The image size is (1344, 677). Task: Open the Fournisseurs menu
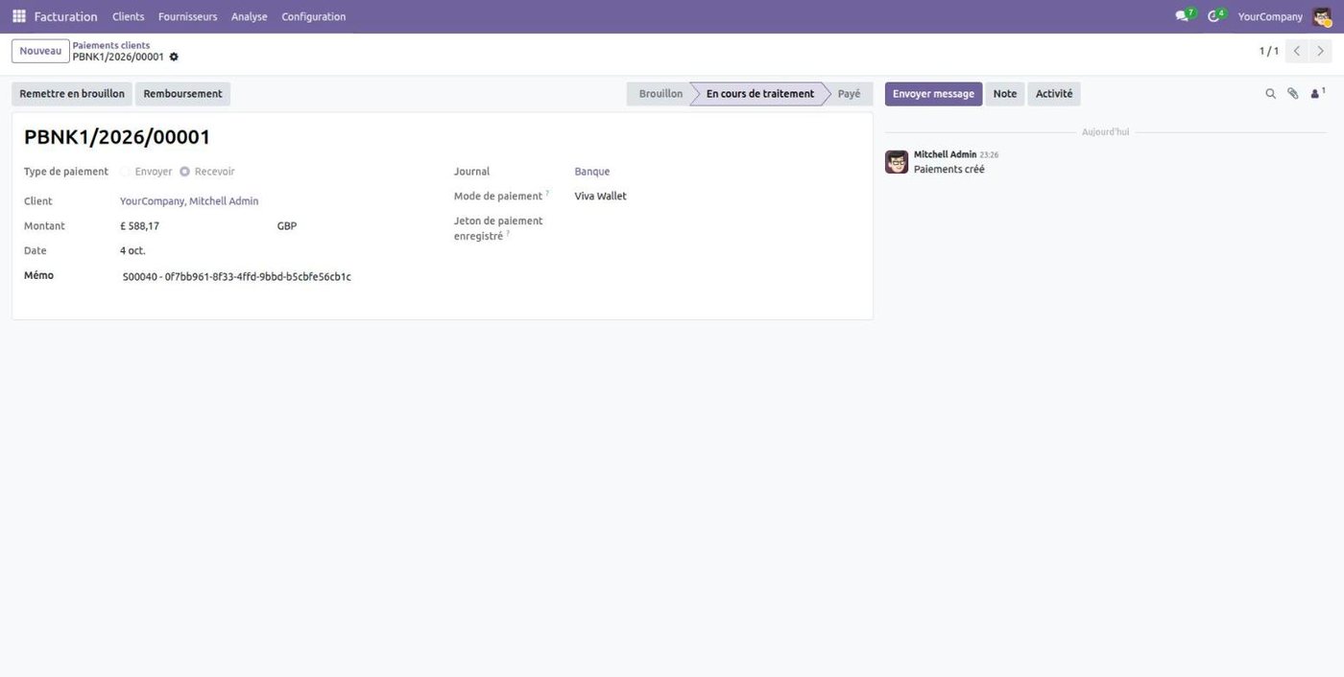(x=188, y=16)
